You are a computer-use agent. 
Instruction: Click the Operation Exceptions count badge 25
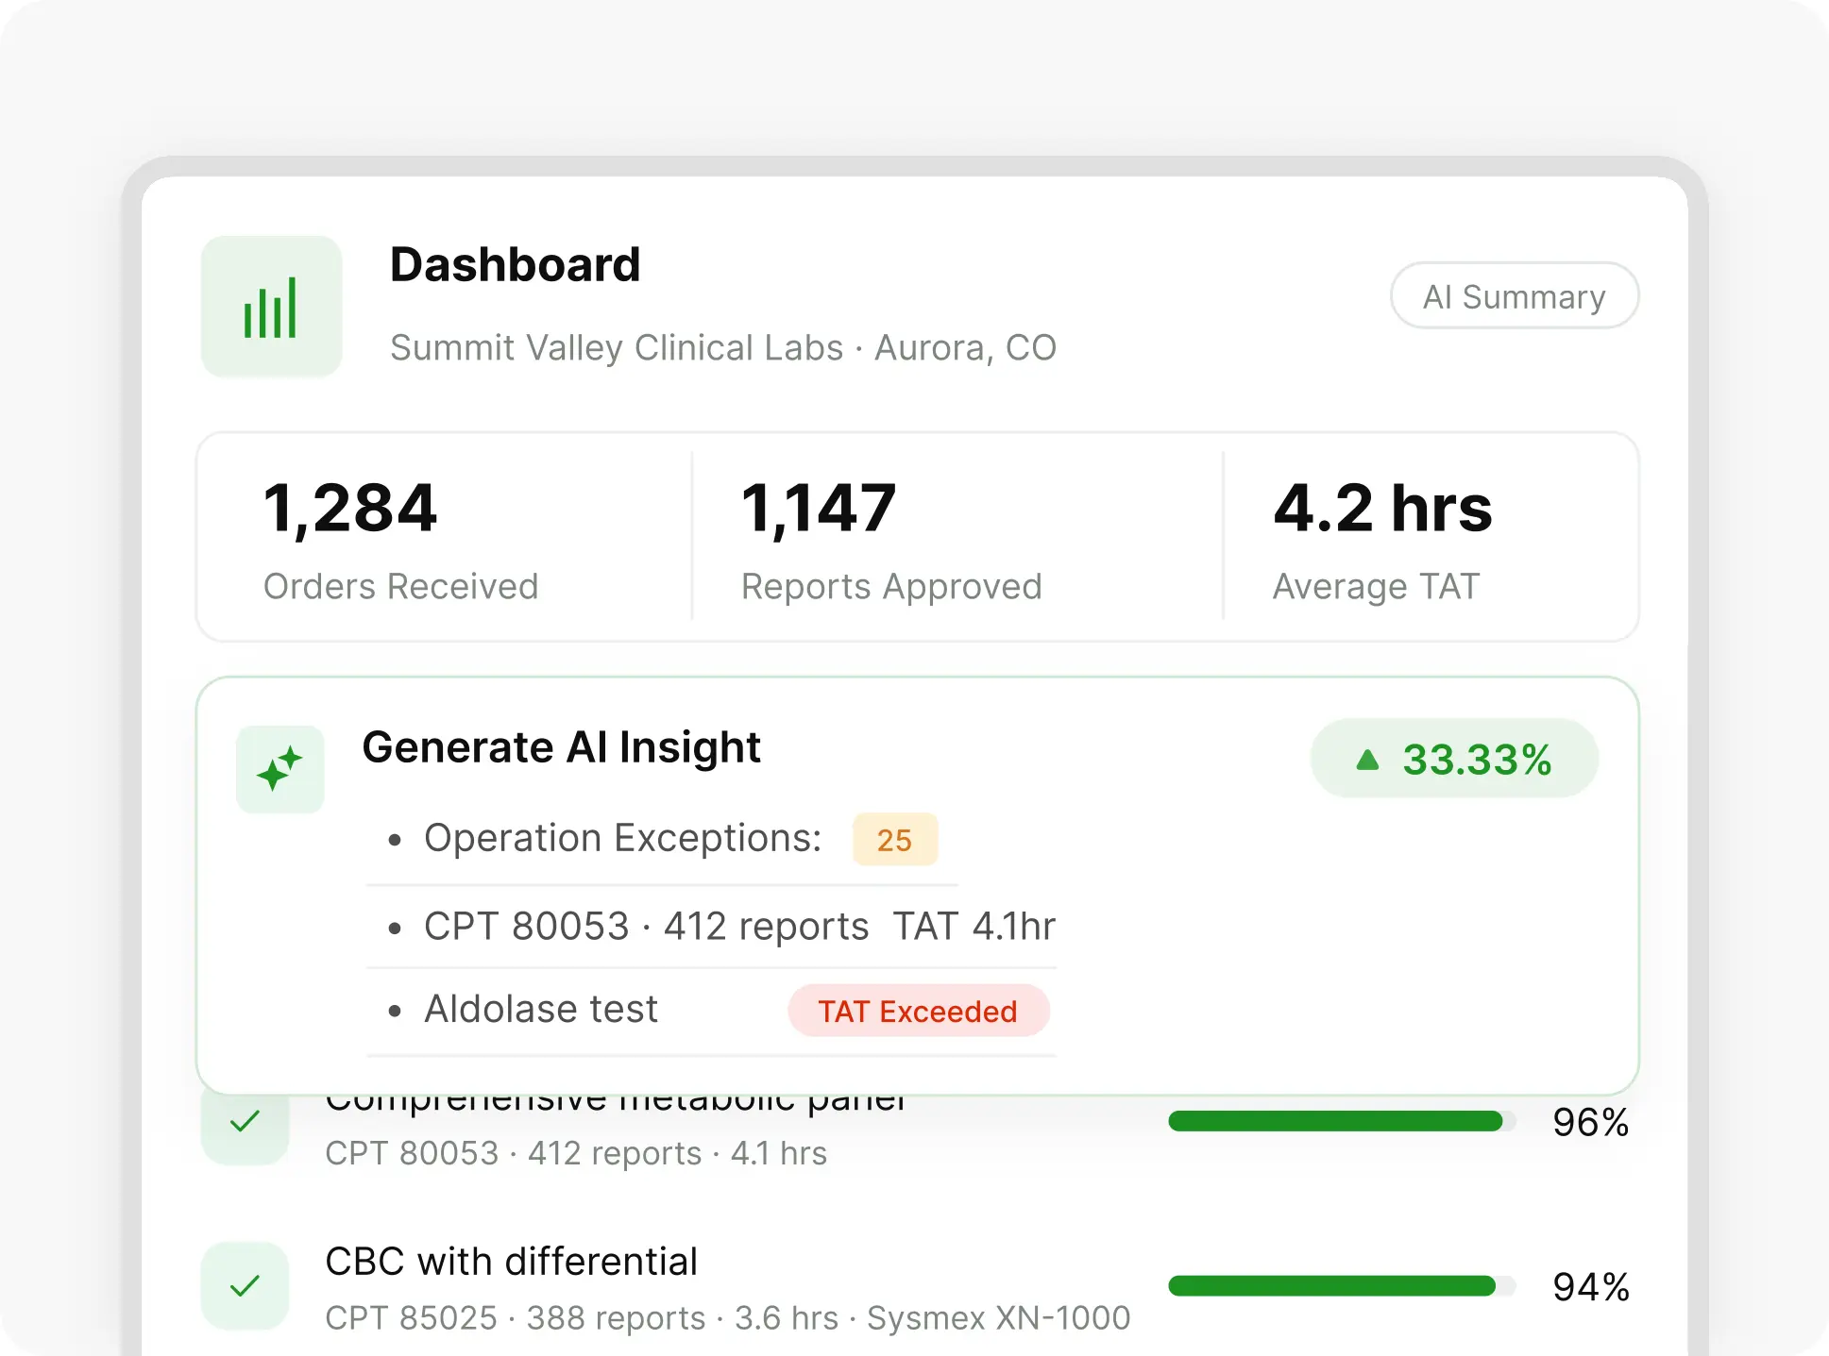[894, 839]
